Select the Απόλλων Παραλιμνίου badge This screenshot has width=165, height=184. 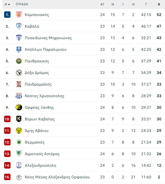[19, 49]
